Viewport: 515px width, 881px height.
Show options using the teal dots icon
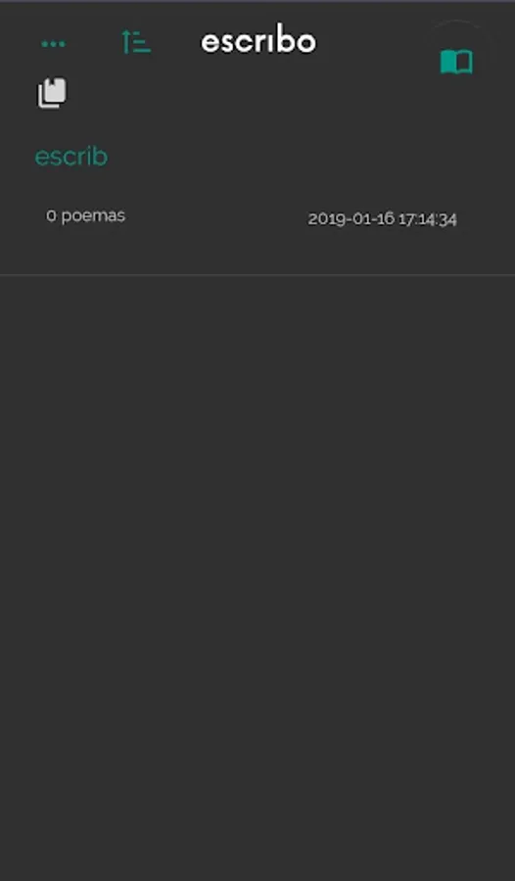click(53, 44)
